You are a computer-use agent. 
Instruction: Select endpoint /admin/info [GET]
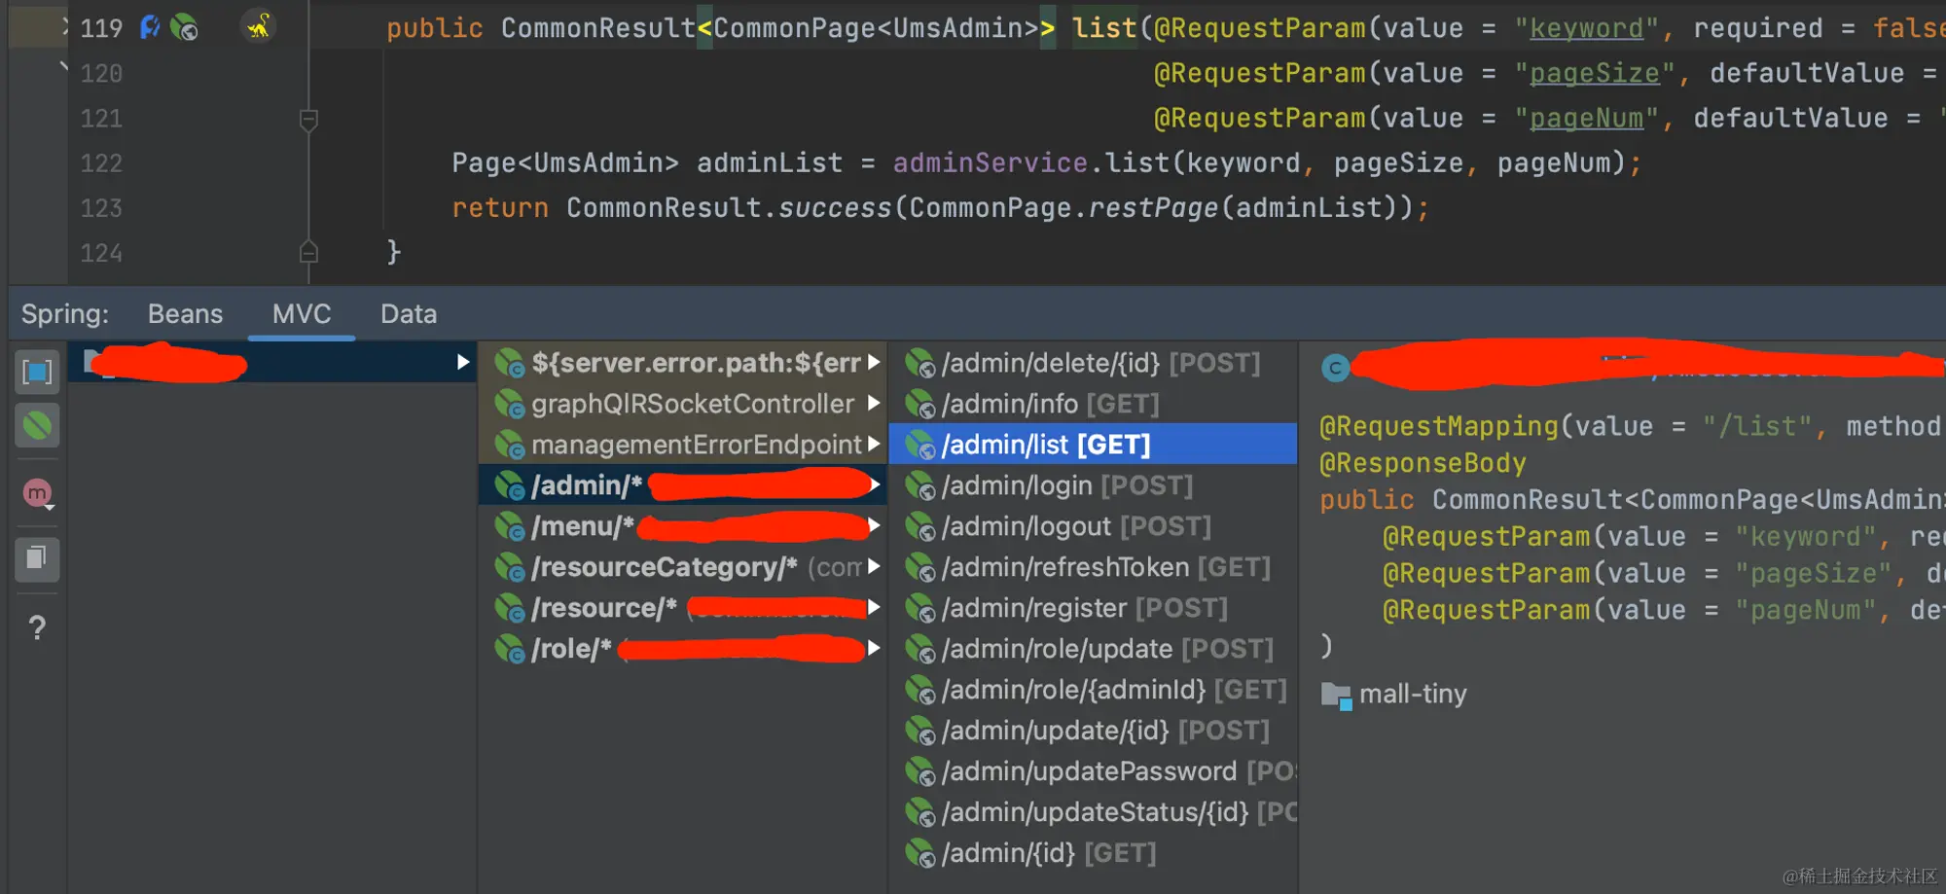1093,404
